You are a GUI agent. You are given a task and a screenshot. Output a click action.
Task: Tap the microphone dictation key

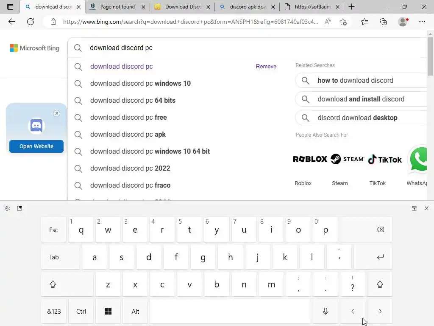pyautogui.click(x=325, y=311)
